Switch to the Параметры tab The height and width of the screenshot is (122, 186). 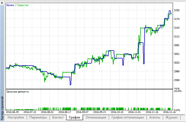click(38, 117)
